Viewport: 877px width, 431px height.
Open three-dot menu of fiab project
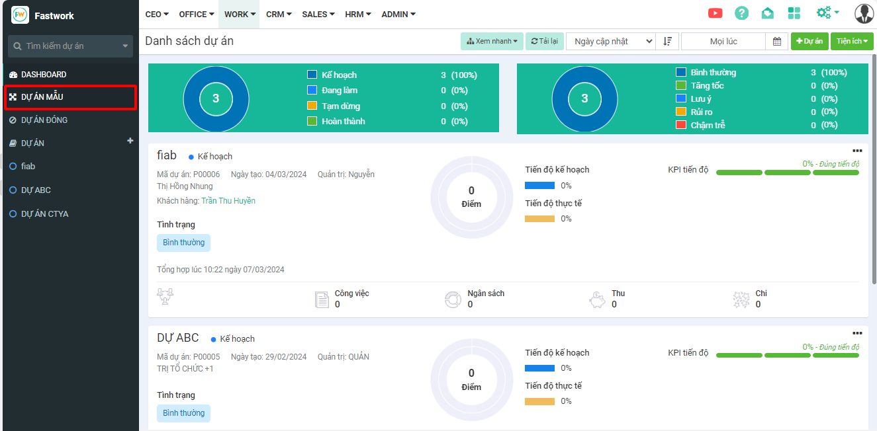857,151
